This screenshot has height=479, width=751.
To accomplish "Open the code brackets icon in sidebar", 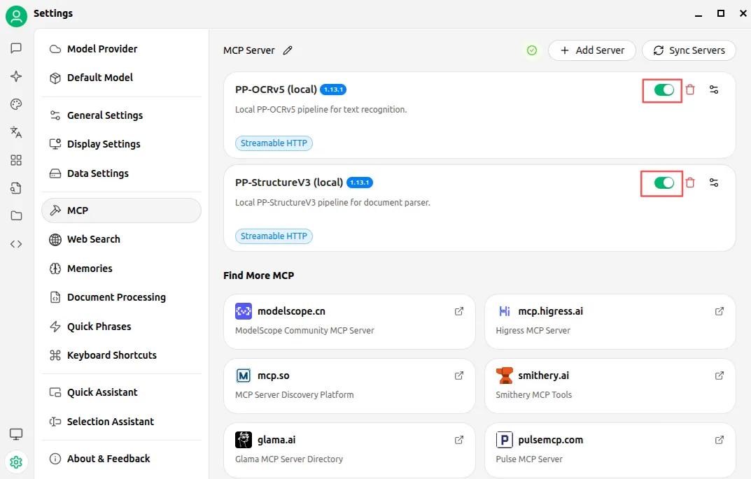I will pyautogui.click(x=16, y=244).
